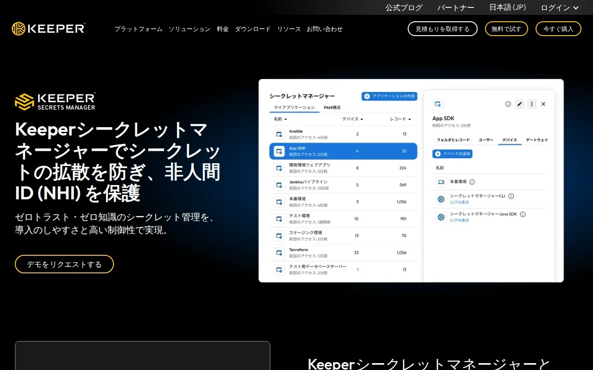This screenshot has height=370, width=593.
Task: Switch to the マイアプリケーション tab
Action: click(x=294, y=107)
